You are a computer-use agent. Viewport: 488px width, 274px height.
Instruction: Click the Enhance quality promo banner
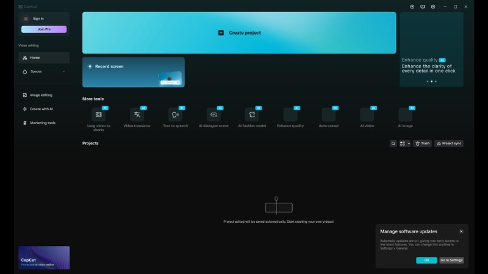click(x=431, y=50)
